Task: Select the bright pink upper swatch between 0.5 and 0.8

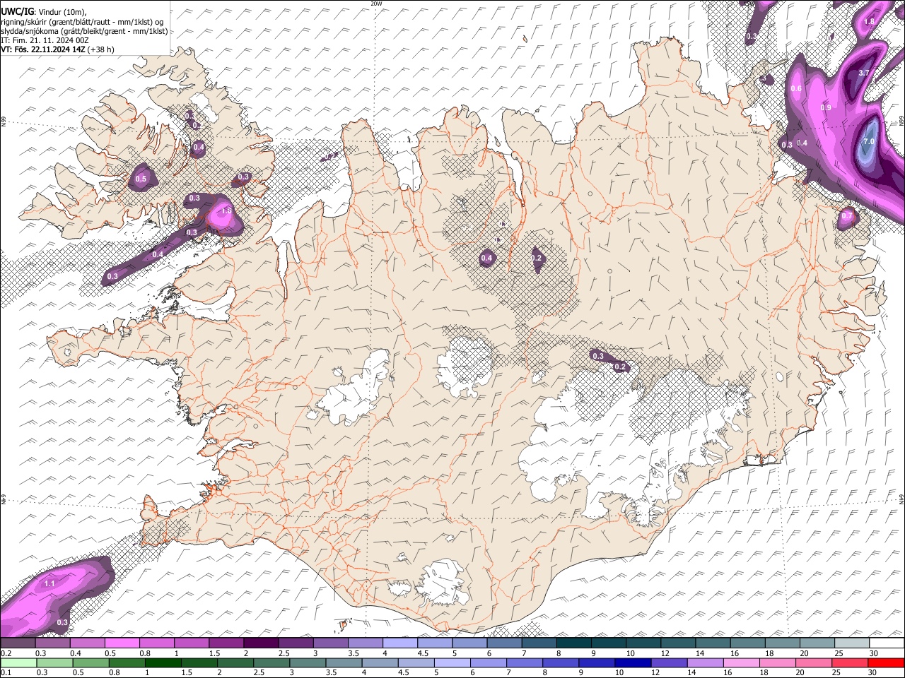Action: coord(122,643)
